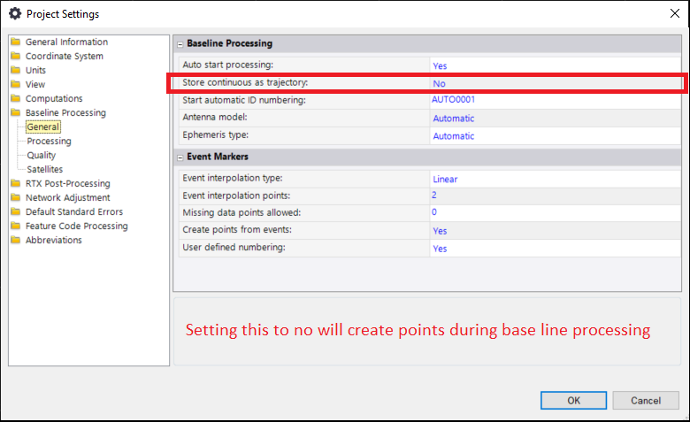Click the Abbreviations folder icon

pyautogui.click(x=15, y=241)
